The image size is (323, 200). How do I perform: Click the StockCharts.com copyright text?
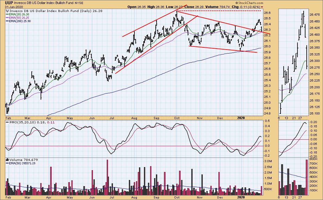(249, 3)
